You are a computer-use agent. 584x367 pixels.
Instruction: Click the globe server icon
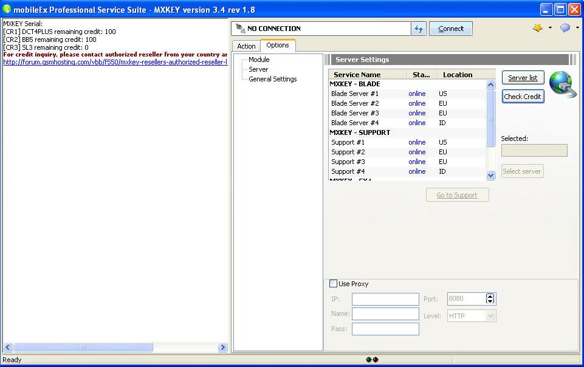click(x=562, y=84)
